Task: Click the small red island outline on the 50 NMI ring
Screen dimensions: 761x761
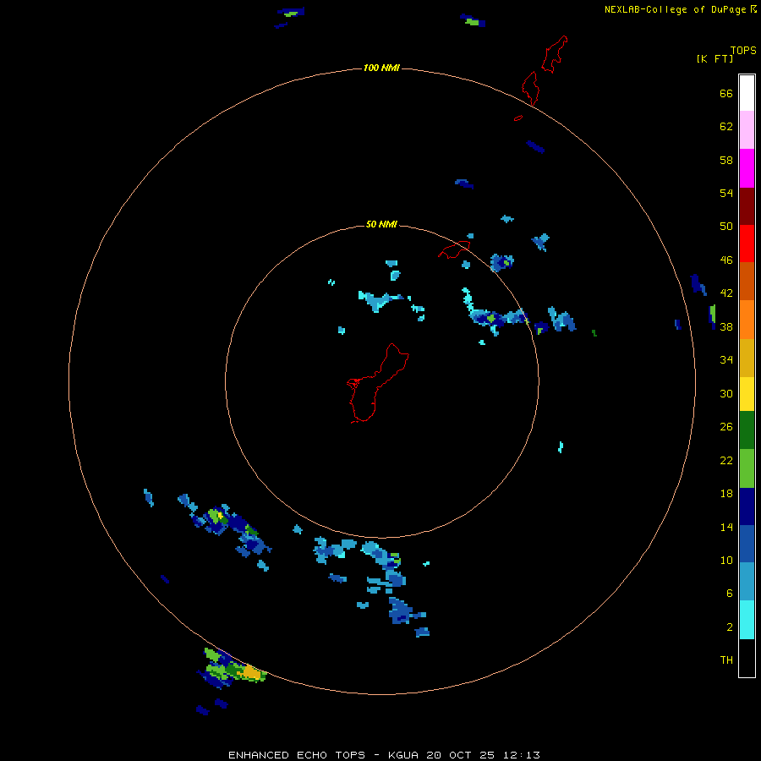Action: [x=454, y=249]
